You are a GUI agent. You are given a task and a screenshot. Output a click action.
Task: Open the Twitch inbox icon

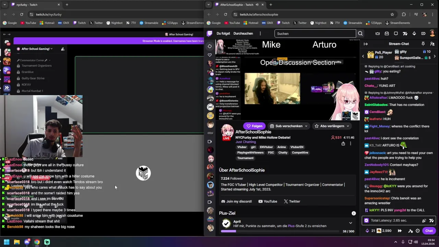[387, 33]
